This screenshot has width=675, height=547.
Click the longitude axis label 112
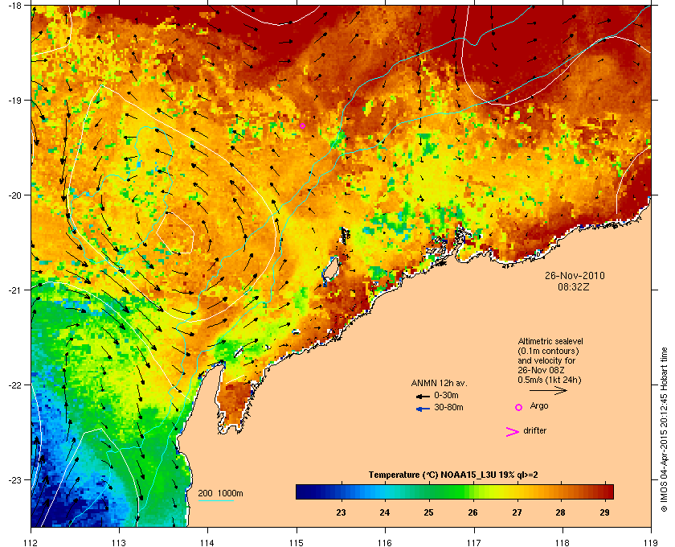tap(31, 542)
